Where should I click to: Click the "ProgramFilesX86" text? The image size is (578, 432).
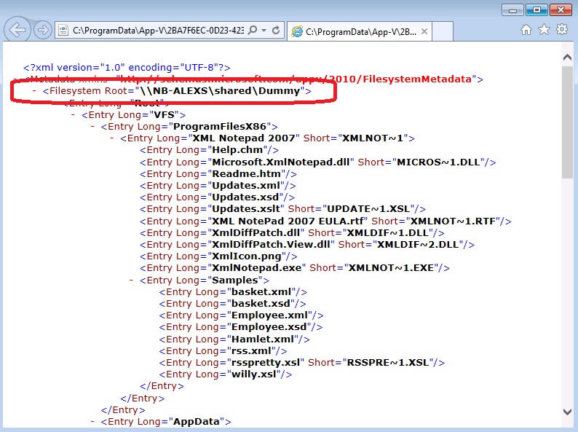pyautogui.click(x=220, y=127)
